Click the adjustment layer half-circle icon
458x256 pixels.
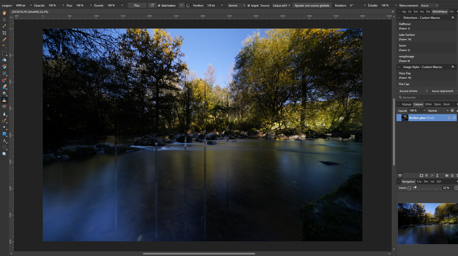[427, 176]
